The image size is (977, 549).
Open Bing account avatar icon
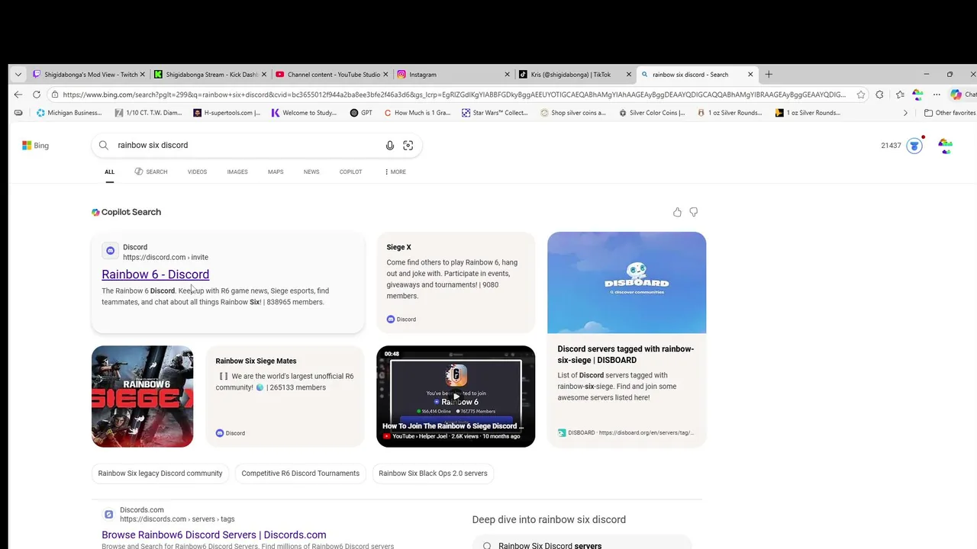click(x=945, y=146)
